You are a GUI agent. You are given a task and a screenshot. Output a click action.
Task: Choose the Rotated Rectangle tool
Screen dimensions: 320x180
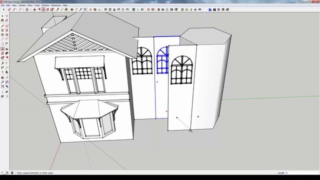pos(6,30)
